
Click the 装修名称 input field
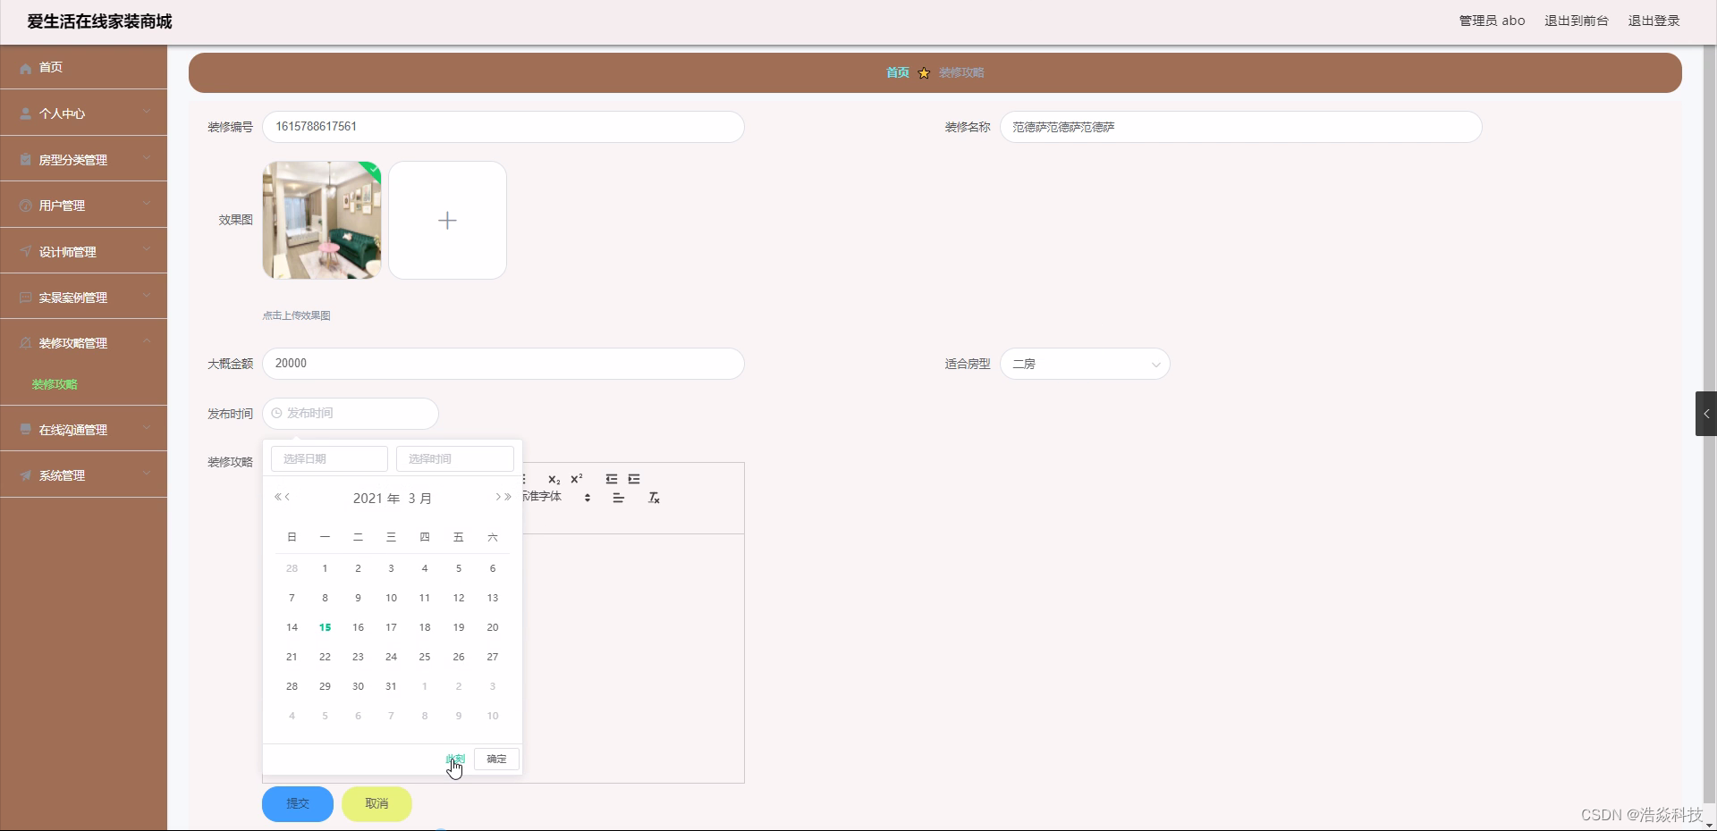(x=1240, y=127)
